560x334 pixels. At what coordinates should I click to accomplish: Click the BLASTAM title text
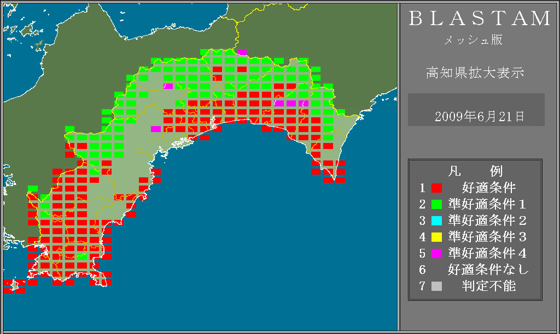[480, 19]
